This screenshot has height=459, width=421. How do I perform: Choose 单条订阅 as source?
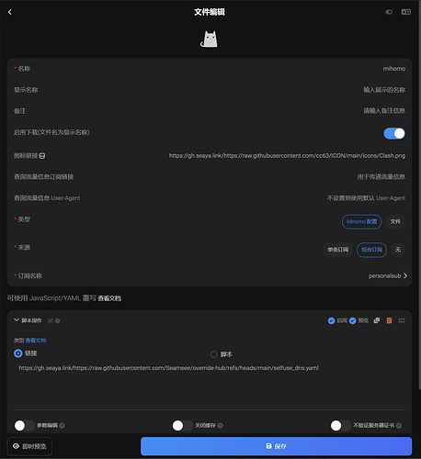click(x=338, y=250)
